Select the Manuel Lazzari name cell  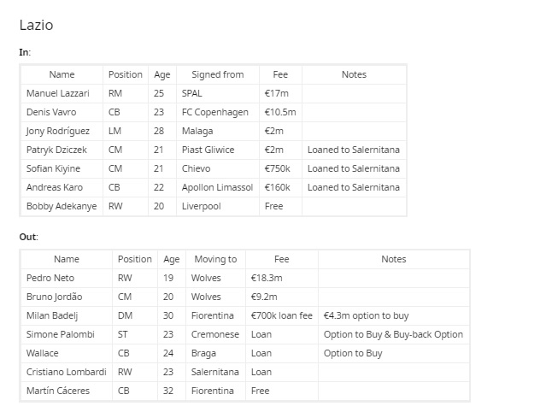(62, 93)
